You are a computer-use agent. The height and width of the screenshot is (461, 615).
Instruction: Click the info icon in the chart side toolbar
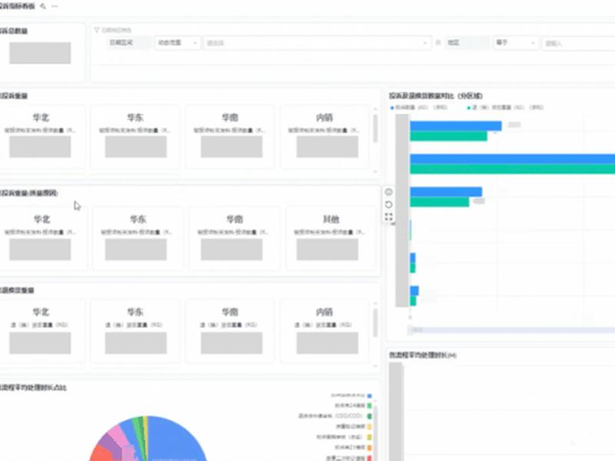coord(389,192)
